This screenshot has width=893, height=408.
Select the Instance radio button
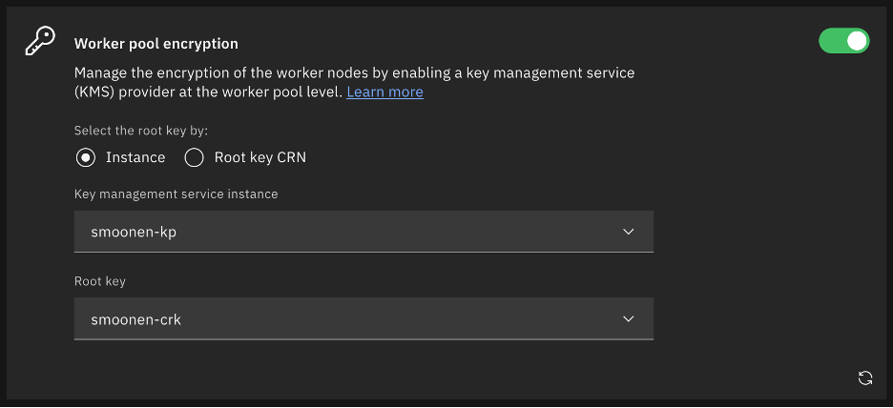point(86,157)
